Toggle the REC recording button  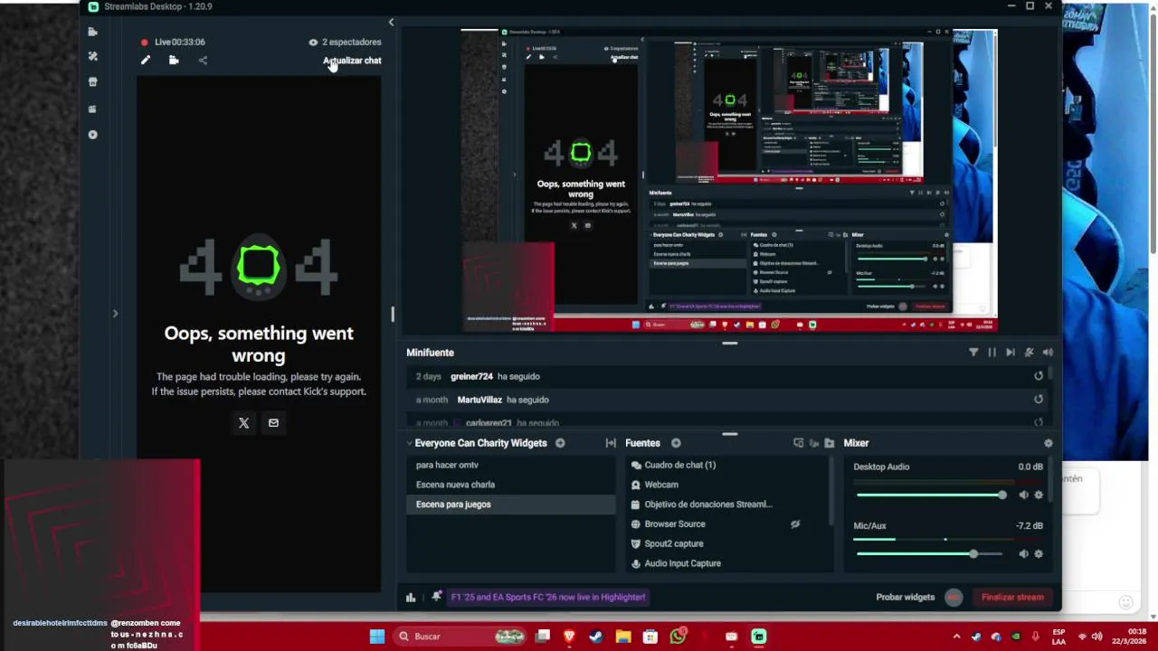tap(954, 597)
